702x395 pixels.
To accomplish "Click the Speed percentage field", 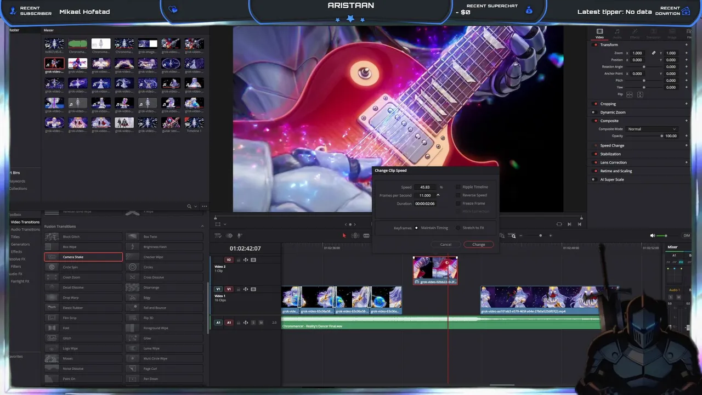I will coord(425,187).
